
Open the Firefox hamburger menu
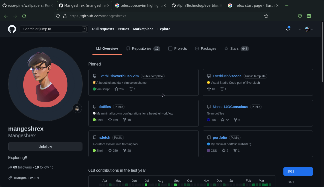point(318,16)
